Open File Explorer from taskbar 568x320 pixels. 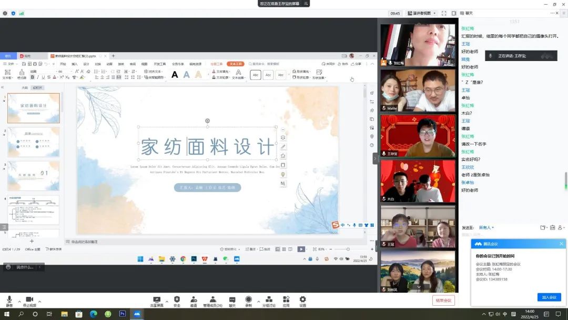tap(65, 314)
